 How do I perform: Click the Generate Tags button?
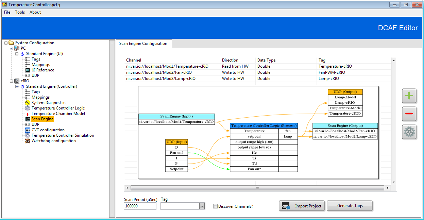[x=350, y=206]
